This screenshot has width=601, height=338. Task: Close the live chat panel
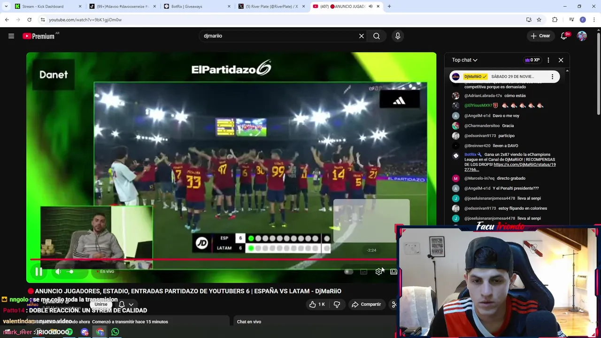[x=561, y=60]
